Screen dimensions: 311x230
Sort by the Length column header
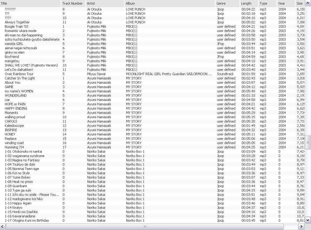coord(249,3)
